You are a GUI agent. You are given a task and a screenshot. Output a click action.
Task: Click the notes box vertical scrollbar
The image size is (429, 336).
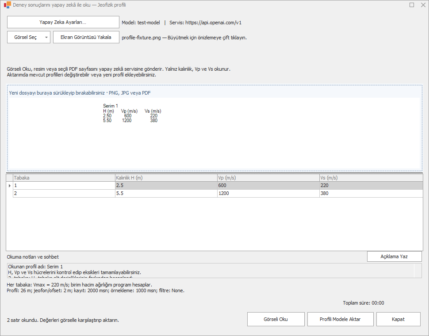pyautogui.click(x=418, y=271)
